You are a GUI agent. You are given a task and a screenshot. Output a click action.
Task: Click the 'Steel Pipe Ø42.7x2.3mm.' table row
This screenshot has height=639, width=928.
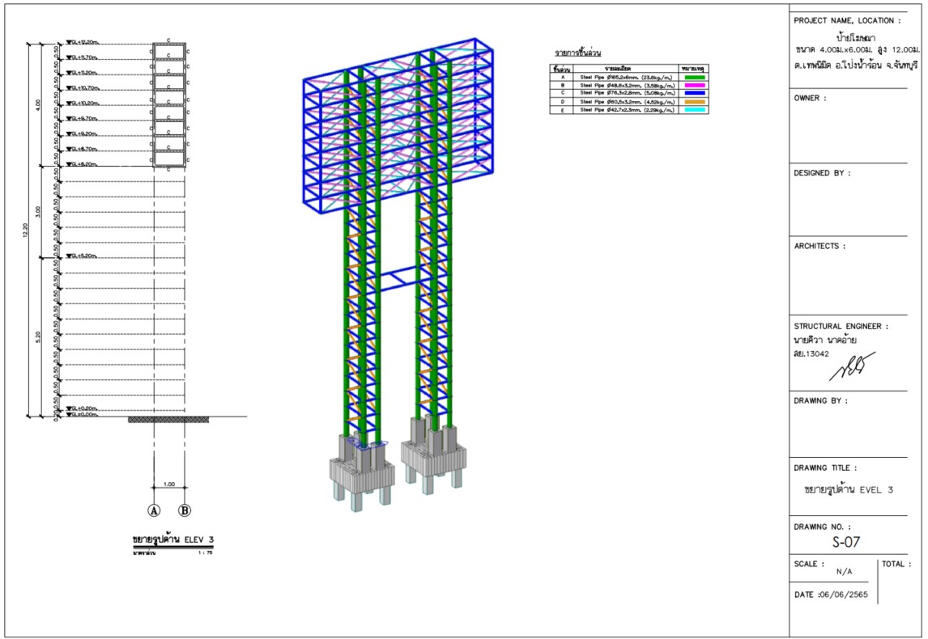(x=628, y=110)
